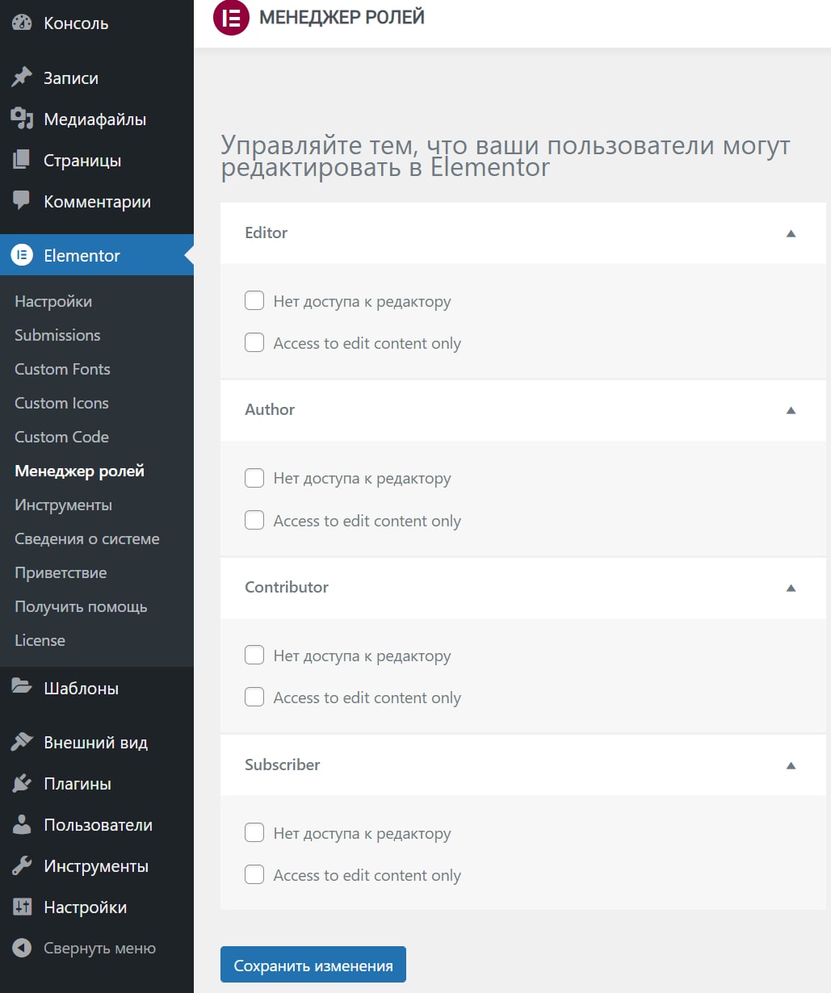Collapse the Author role section arrow

click(791, 410)
